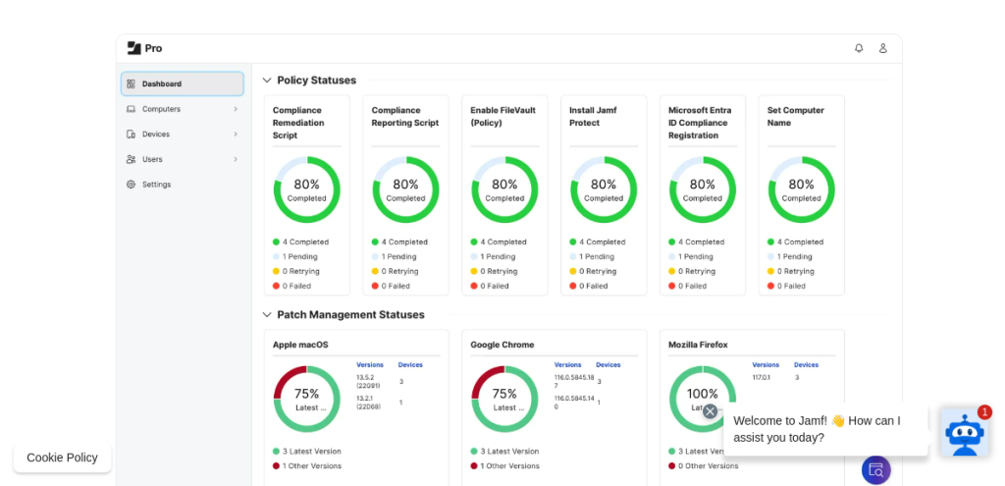Dismiss the chat welcome message

tap(710, 411)
